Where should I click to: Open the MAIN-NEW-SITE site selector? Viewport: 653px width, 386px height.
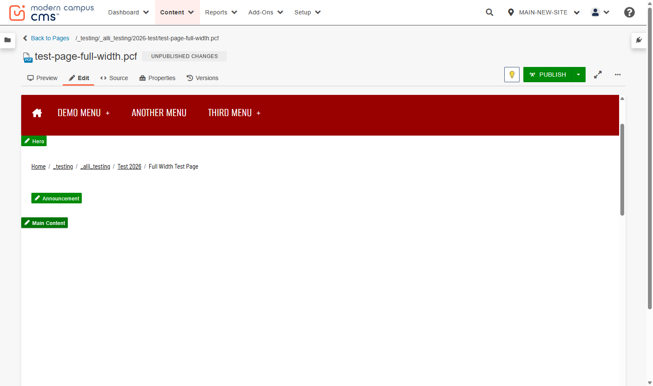(543, 12)
